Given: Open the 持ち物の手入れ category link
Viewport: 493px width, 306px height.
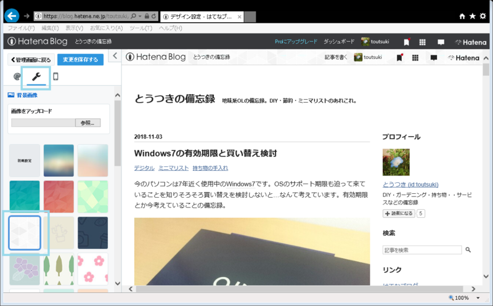Looking at the screenshot, I should pos(210,168).
